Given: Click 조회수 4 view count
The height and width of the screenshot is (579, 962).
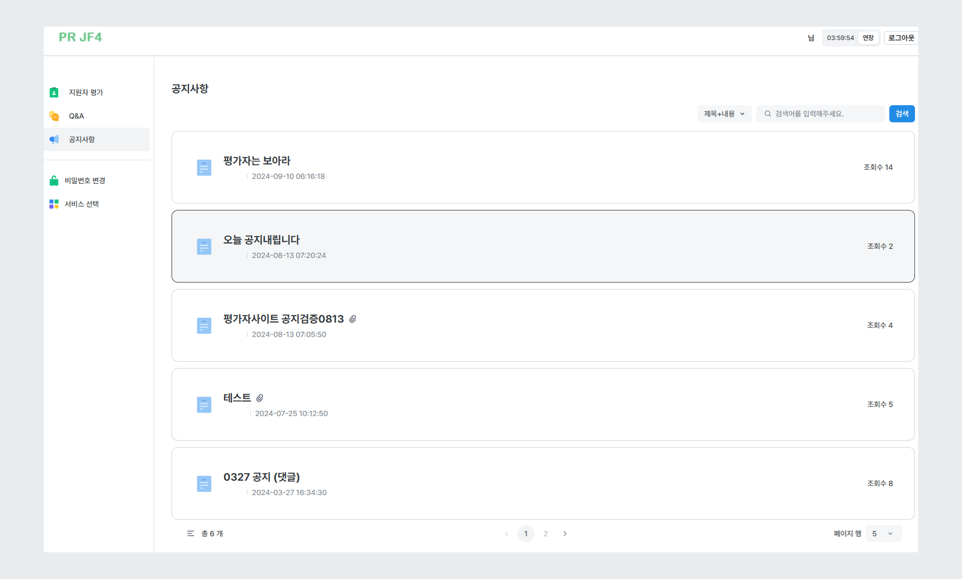Looking at the screenshot, I should click(880, 325).
